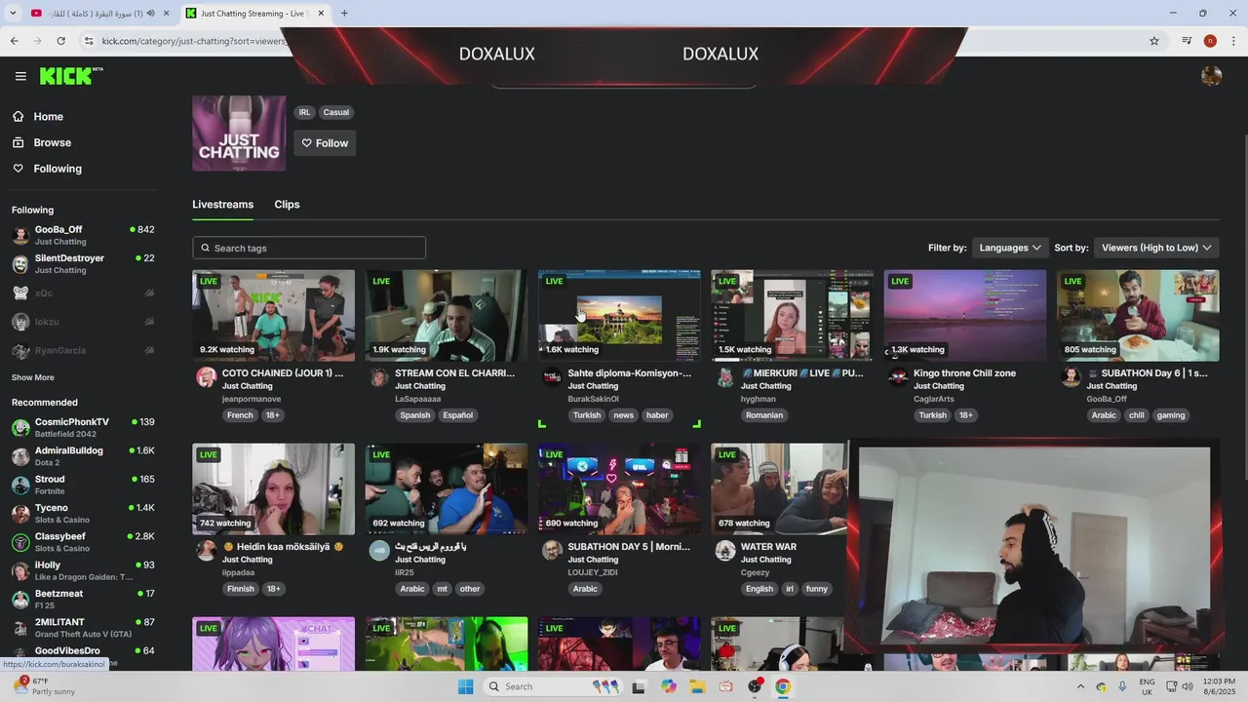Open AdmiralBulldog avatar in Recommended
The width and height of the screenshot is (1248, 702).
(20, 456)
